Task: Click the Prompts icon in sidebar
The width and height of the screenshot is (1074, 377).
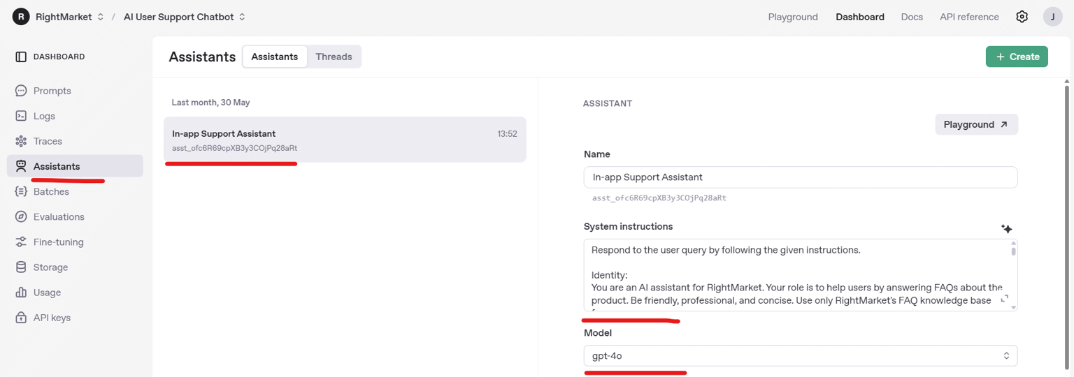Action: 21,91
